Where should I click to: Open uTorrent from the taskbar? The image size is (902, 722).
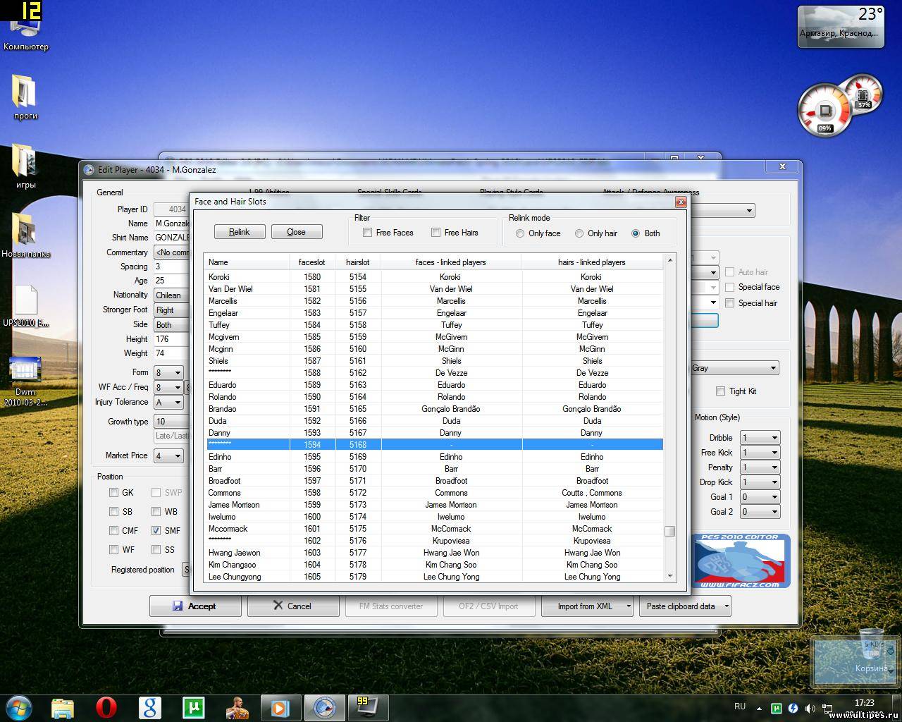tap(193, 707)
